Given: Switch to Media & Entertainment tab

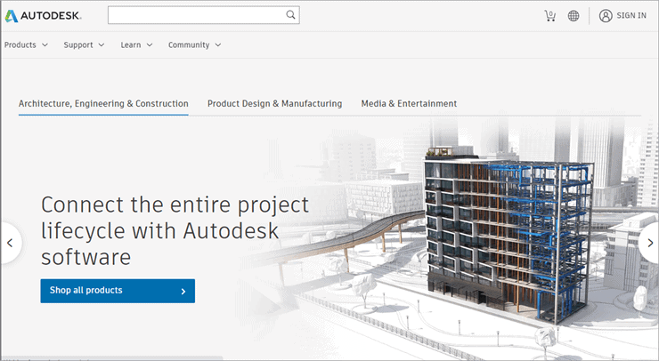Looking at the screenshot, I should coord(409,104).
